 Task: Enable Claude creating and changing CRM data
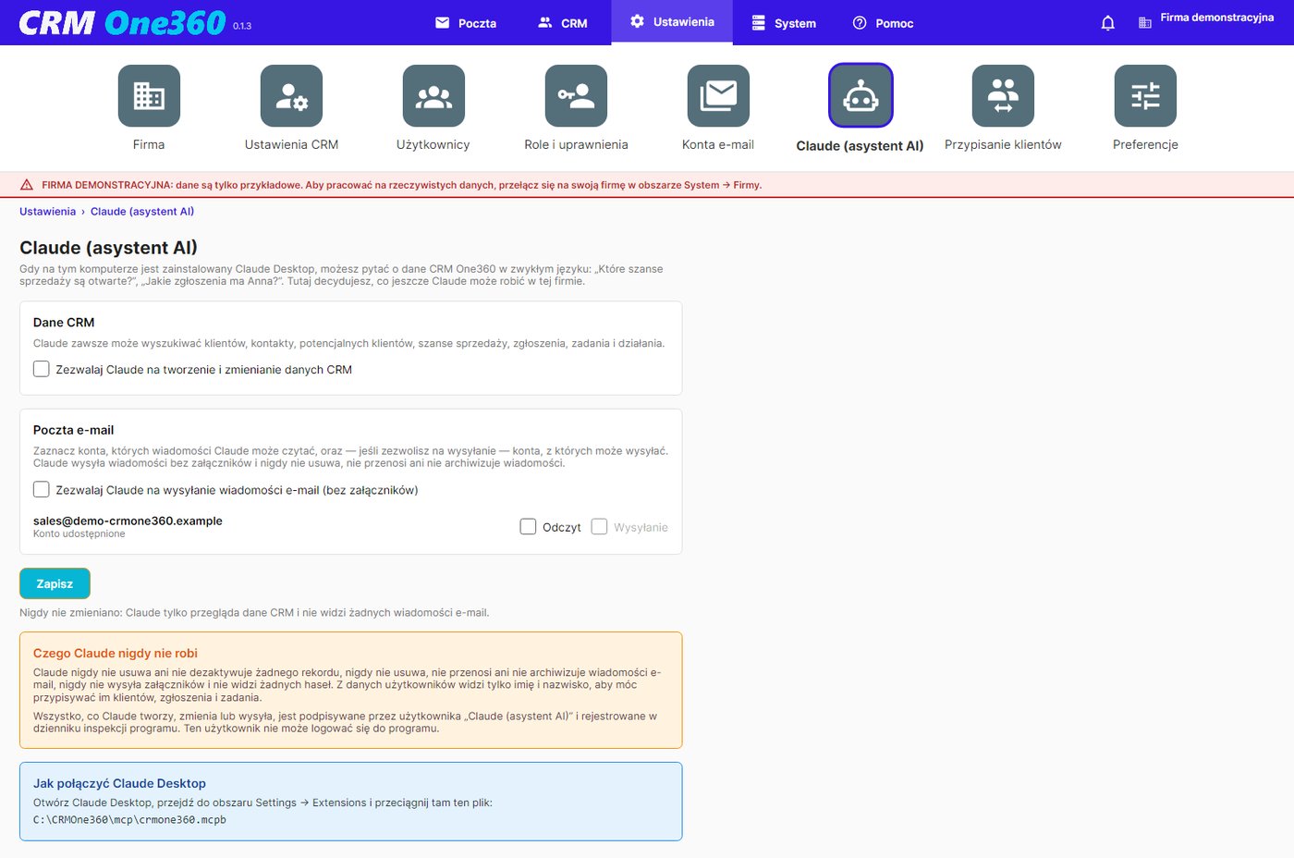click(42, 369)
